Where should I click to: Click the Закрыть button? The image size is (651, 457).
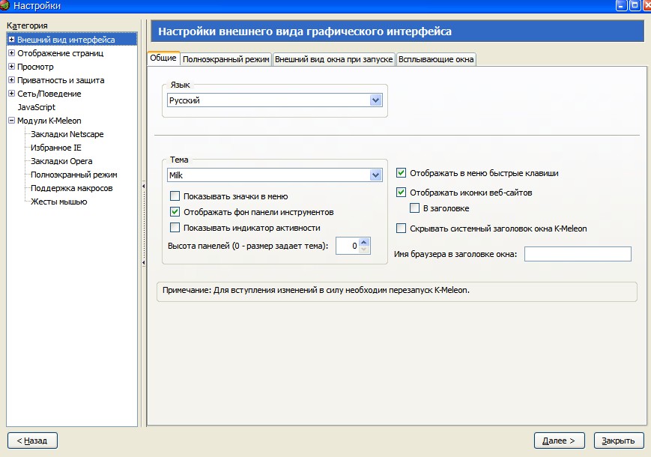[x=619, y=441]
